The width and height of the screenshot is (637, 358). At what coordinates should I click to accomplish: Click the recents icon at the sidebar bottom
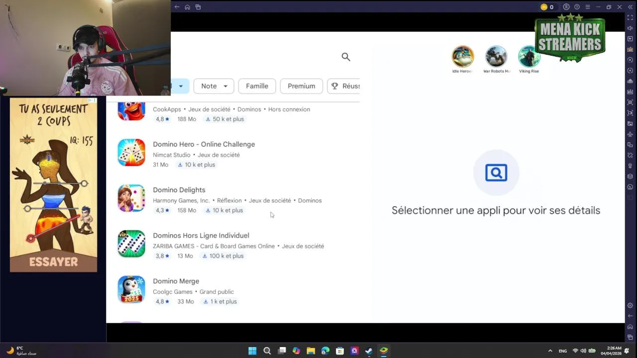[x=630, y=337]
